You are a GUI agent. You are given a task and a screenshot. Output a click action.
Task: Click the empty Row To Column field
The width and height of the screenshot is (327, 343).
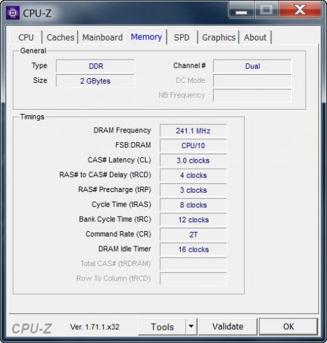pyautogui.click(x=193, y=279)
